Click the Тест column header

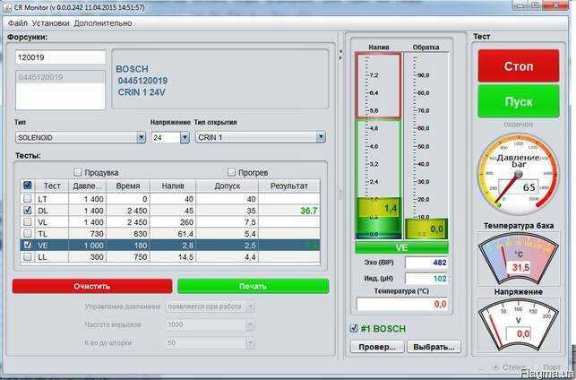point(52,186)
